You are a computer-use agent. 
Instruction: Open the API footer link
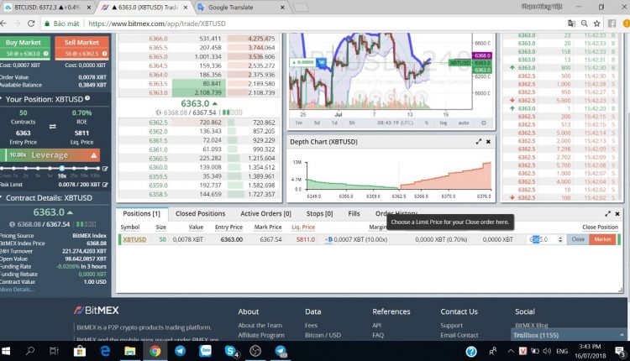pyautogui.click(x=376, y=325)
